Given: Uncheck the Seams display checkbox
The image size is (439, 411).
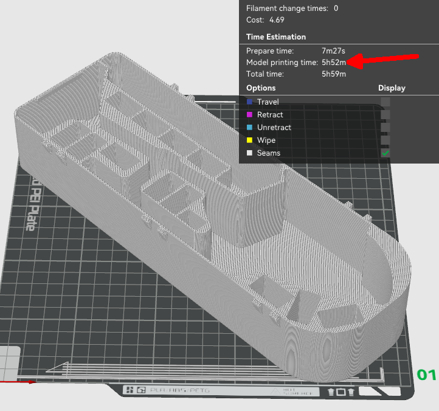Looking at the screenshot, I should pyautogui.click(x=385, y=153).
